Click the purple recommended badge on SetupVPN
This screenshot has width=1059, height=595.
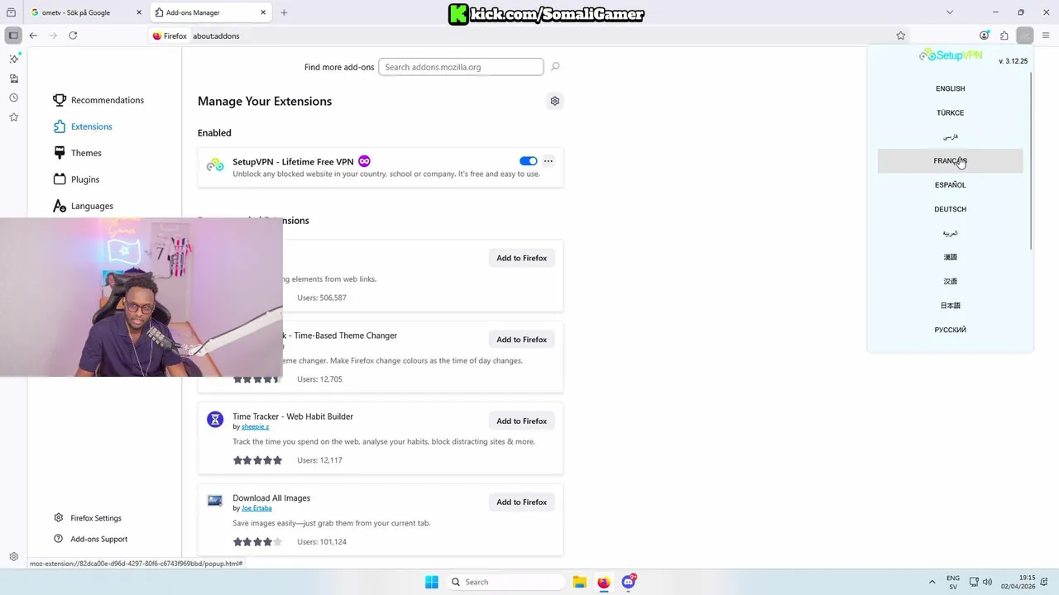click(x=364, y=161)
